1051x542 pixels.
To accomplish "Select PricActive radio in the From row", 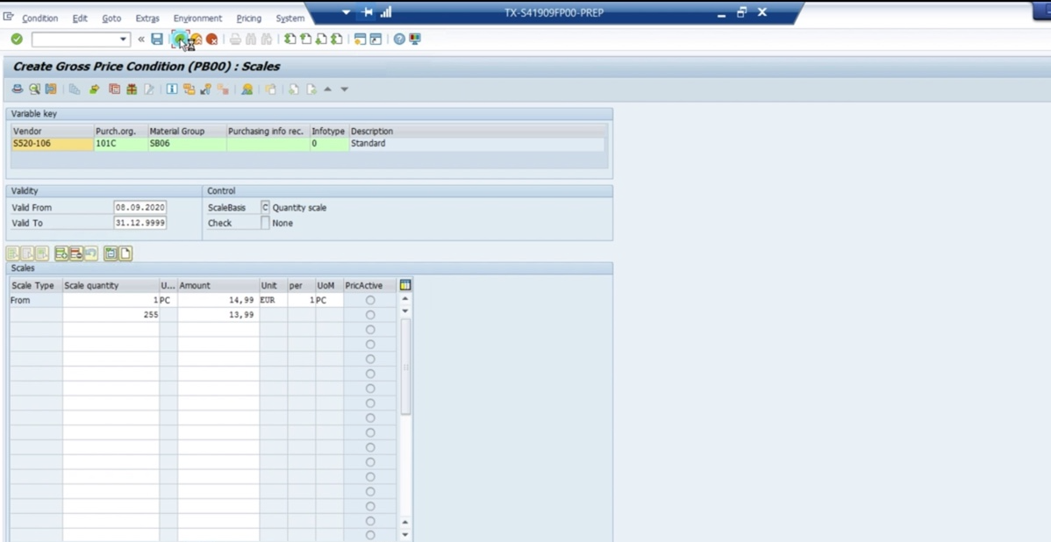I will pos(370,300).
